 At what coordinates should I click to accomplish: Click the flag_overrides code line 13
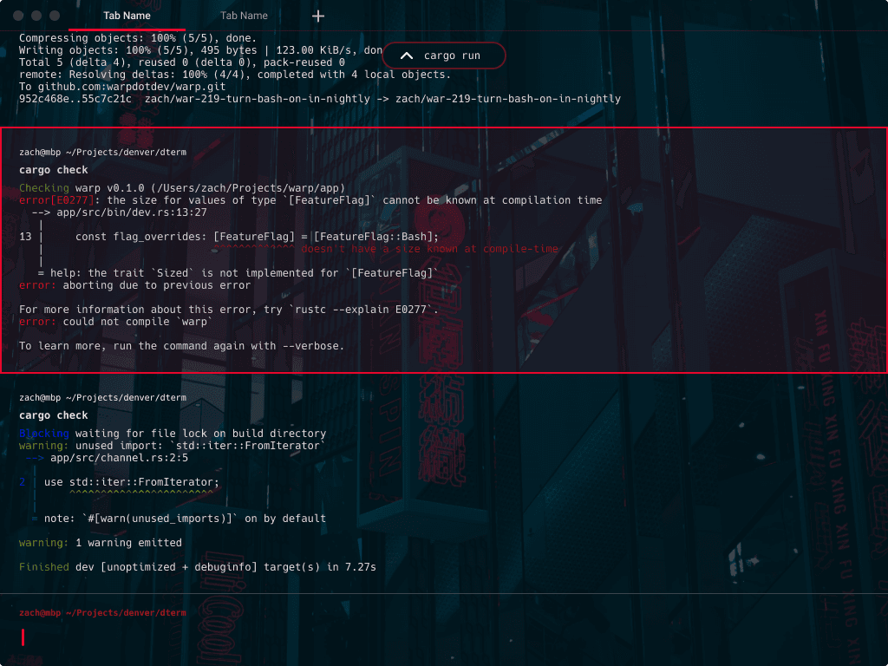coord(257,237)
